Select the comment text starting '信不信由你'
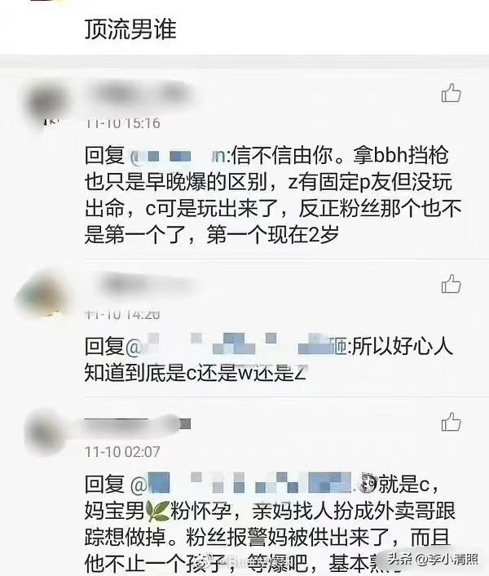Screen dimensions: 489x576 click(x=273, y=195)
